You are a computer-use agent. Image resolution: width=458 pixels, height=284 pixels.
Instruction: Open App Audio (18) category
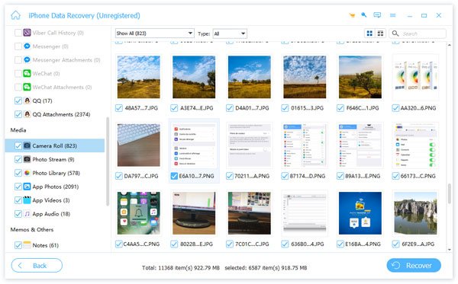point(51,214)
